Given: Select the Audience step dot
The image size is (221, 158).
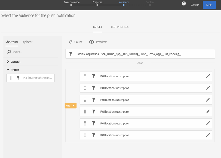Looking at the screenshot, I should click(123, 5).
